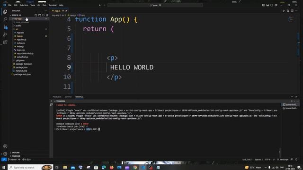
Task: Split the editor right
Action: 292,11
